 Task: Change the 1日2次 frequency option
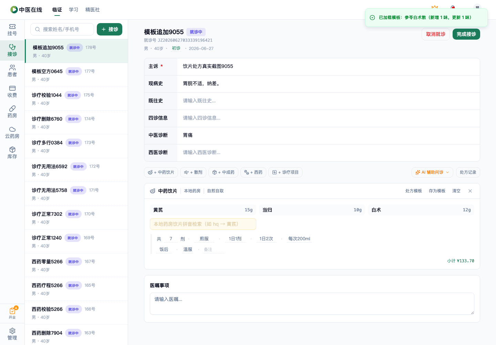coord(266,239)
